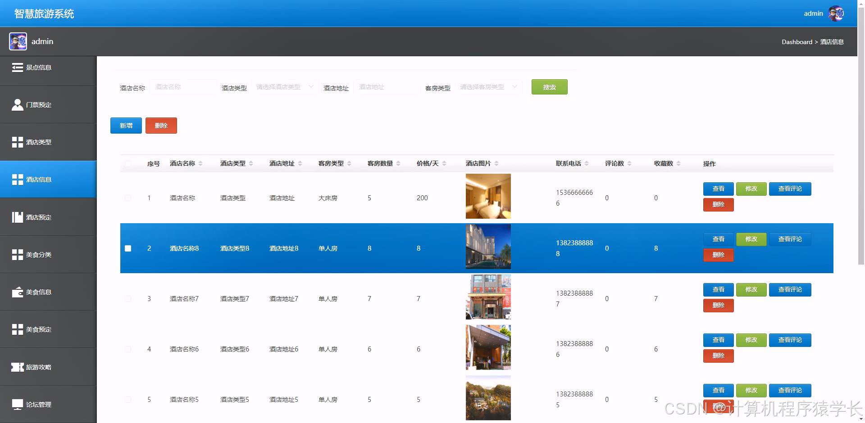This screenshot has height=423, width=865.
Task: Open 景点信息 menu in sidebar
Action: [x=48, y=67]
